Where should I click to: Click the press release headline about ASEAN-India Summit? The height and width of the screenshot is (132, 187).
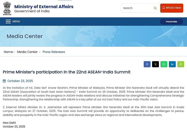coord(67,72)
